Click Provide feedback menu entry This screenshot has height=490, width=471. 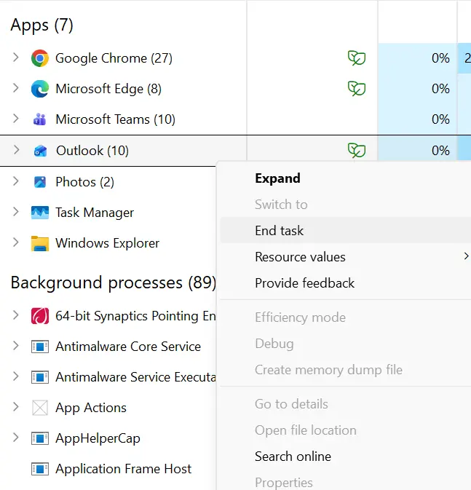(304, 283)
